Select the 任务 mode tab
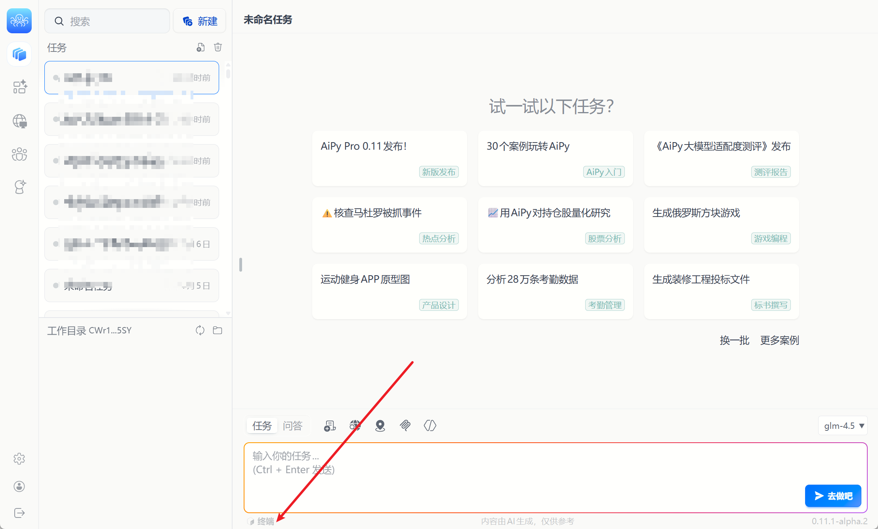The width and height of the screenshot is (878, 529). [262, 426]
